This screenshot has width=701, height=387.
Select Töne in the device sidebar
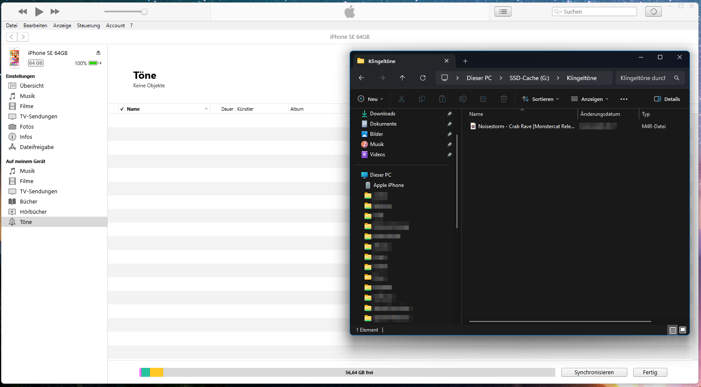click(26, 222)
